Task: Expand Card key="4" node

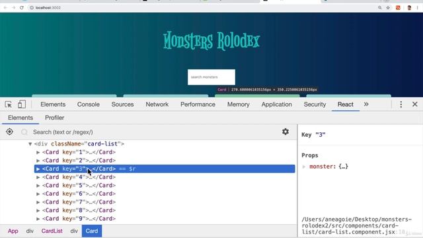Action: 38,177
